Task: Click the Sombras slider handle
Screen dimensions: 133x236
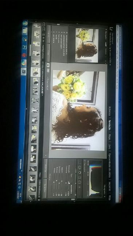Action: (59, 183)
